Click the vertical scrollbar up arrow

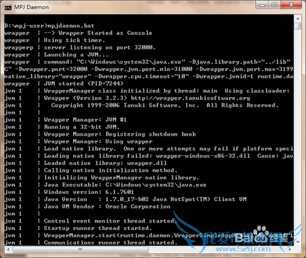(x=298, y=18)
